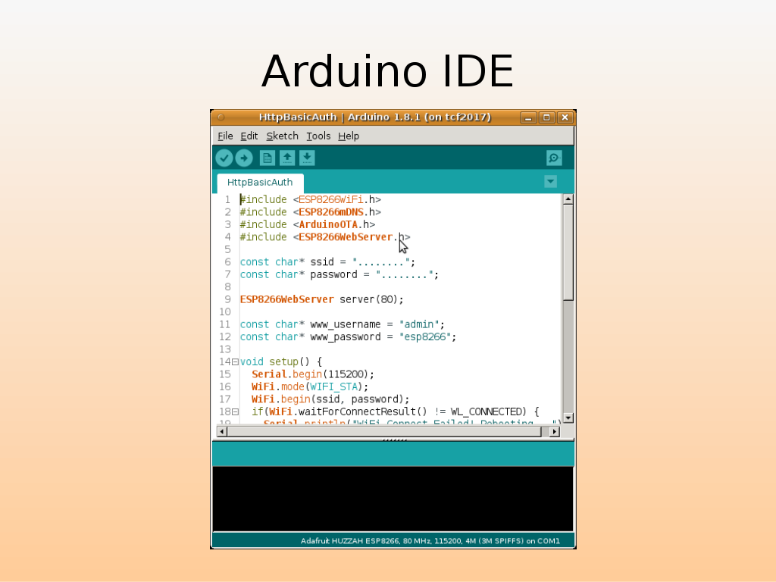776x582 pixels.
Task: Maximize the Arduino window
Action: point(546,117)
